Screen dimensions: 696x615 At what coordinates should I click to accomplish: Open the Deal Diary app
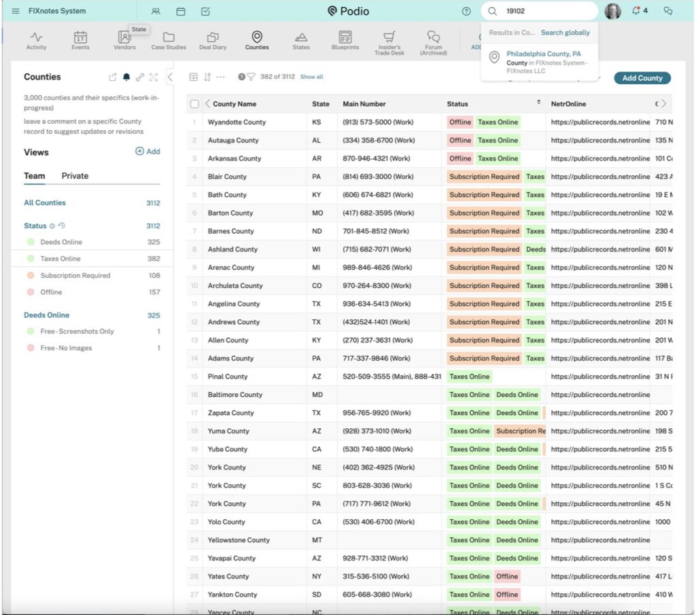[x=213, y=40]
